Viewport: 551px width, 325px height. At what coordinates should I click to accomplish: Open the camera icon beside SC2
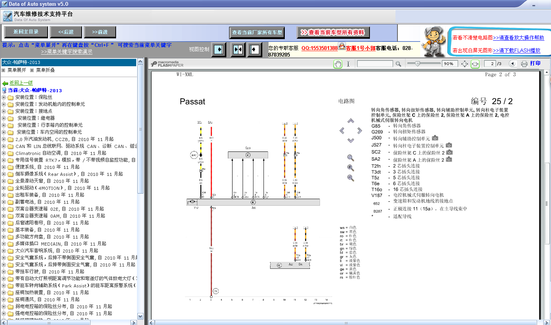click(449, 152)
